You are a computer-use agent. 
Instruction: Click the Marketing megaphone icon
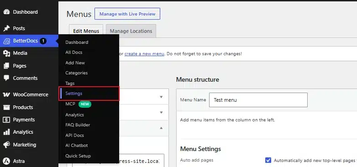6,145
